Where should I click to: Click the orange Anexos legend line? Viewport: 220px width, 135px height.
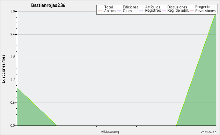tap(100, 11)
